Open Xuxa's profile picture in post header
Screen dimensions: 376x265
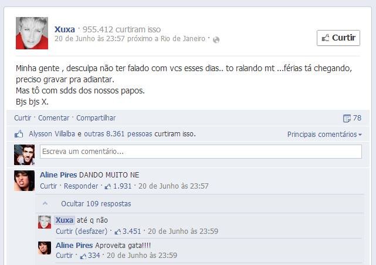[x=32, y=33]
